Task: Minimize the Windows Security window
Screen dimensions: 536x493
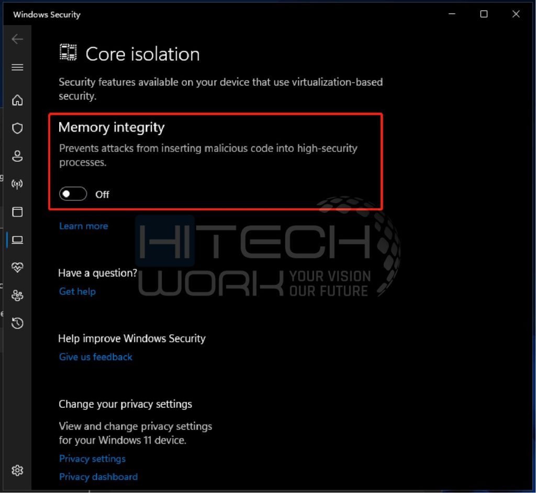Action: (452, 14)
